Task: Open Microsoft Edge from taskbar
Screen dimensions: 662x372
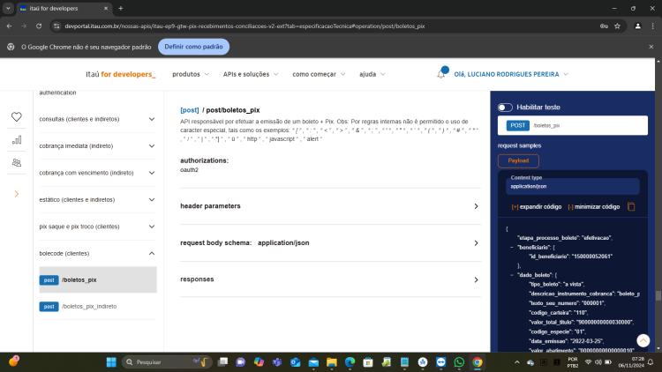Action: 350,362
